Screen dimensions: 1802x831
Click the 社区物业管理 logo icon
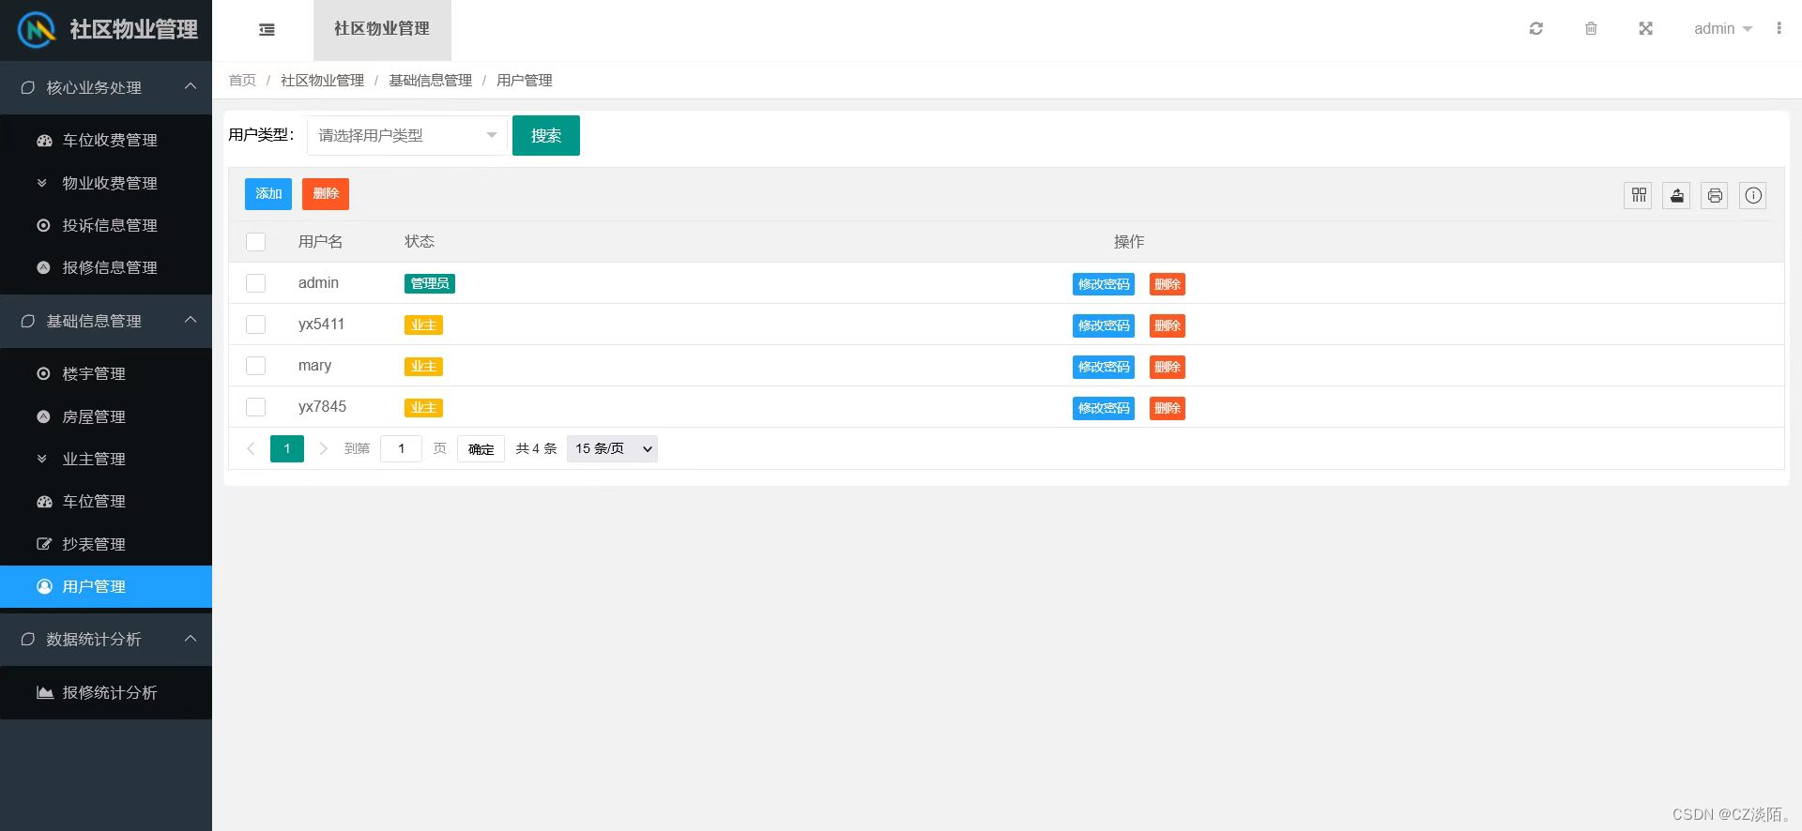click(x=37, y=30)
